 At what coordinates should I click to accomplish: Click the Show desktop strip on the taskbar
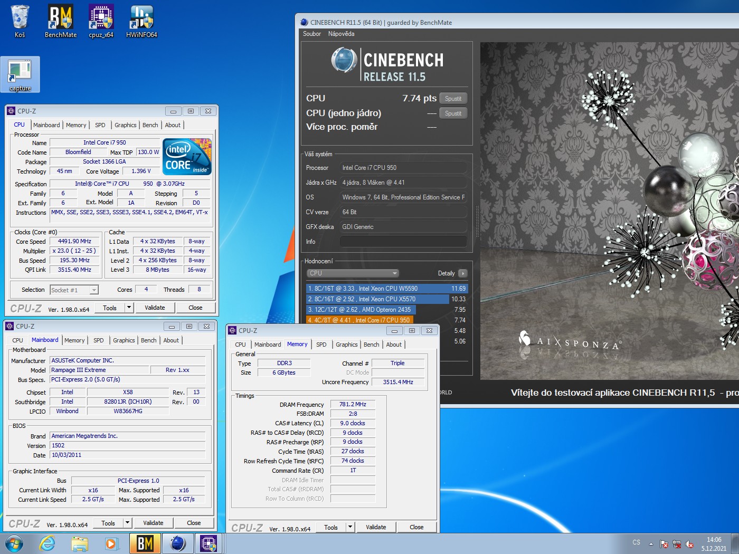735,543
